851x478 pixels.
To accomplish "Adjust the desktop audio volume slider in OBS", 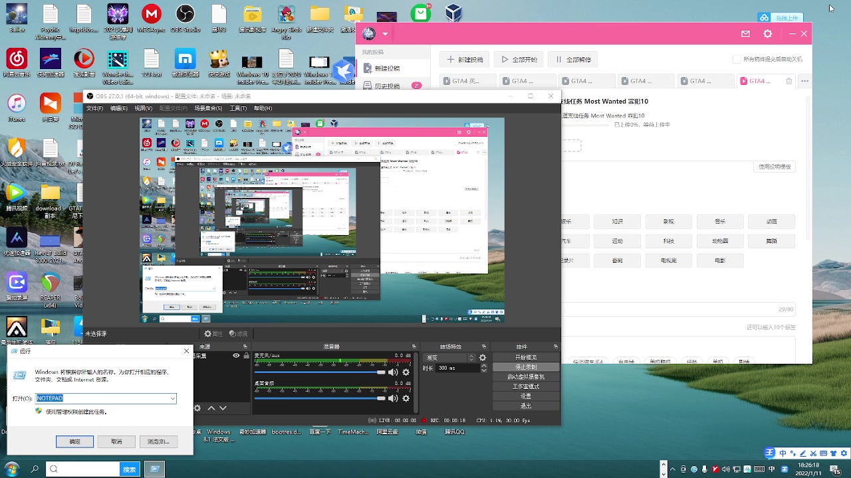I will coord(320,398).
